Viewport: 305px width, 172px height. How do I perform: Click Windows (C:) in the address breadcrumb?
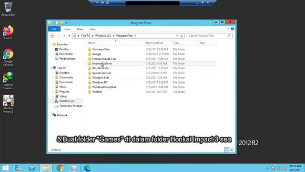click(103, 36)
